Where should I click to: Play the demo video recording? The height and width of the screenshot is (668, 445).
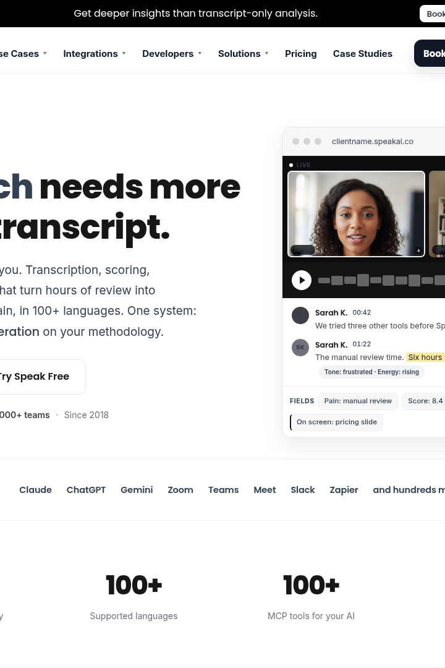[302, 280]
